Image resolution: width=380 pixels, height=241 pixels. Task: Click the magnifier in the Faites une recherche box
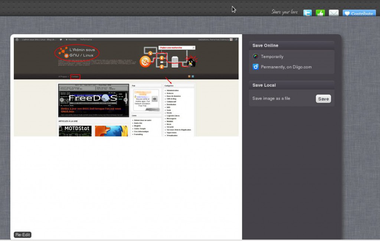tap(193, 47)
